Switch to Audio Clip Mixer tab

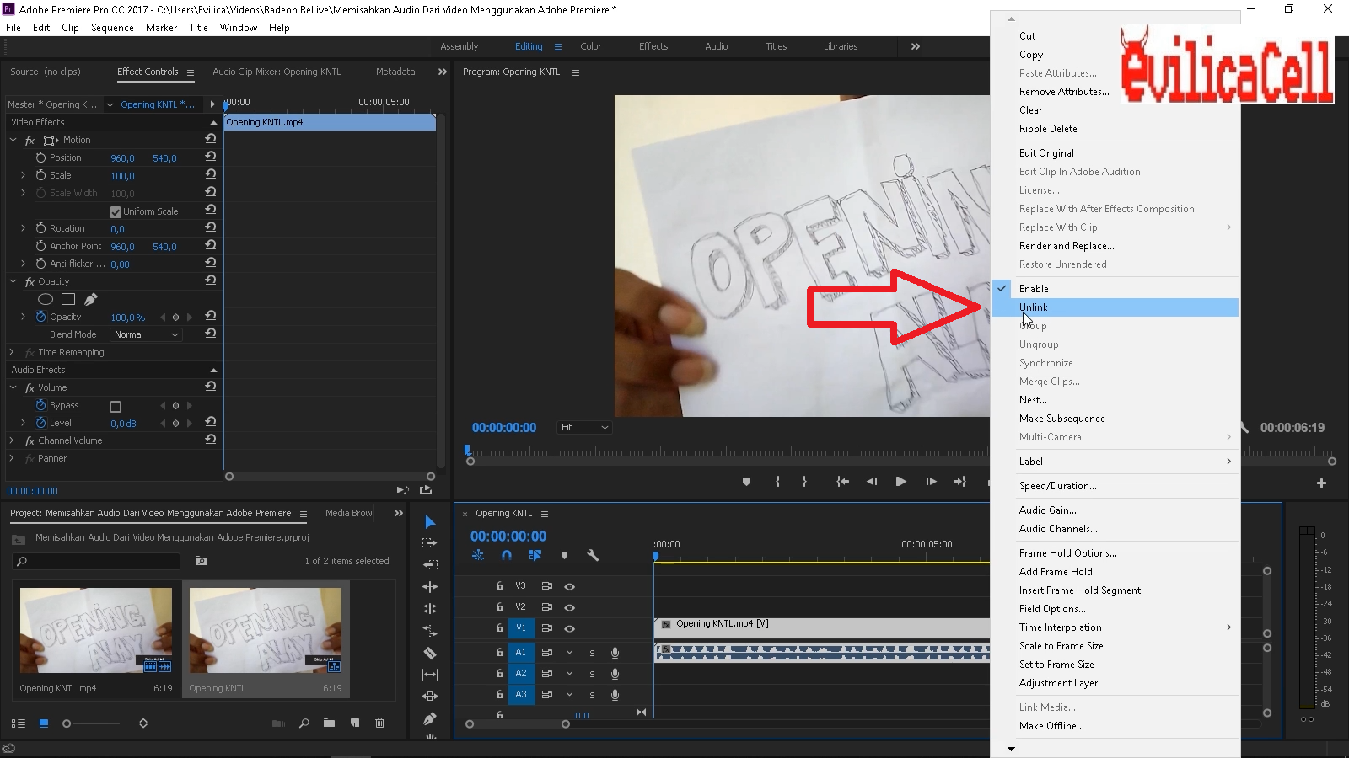pyautogui.click(x=277, y=72)
